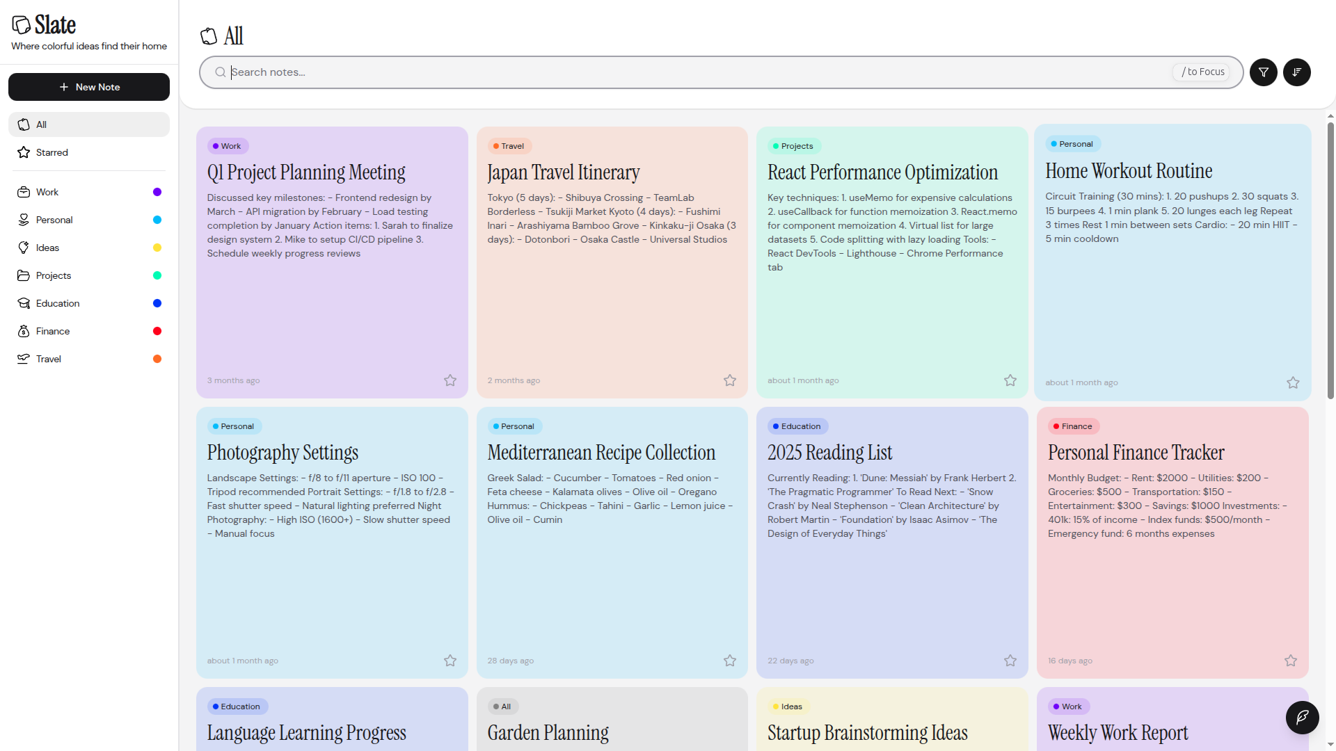Star the Photography Settings note

pos(450,661)
